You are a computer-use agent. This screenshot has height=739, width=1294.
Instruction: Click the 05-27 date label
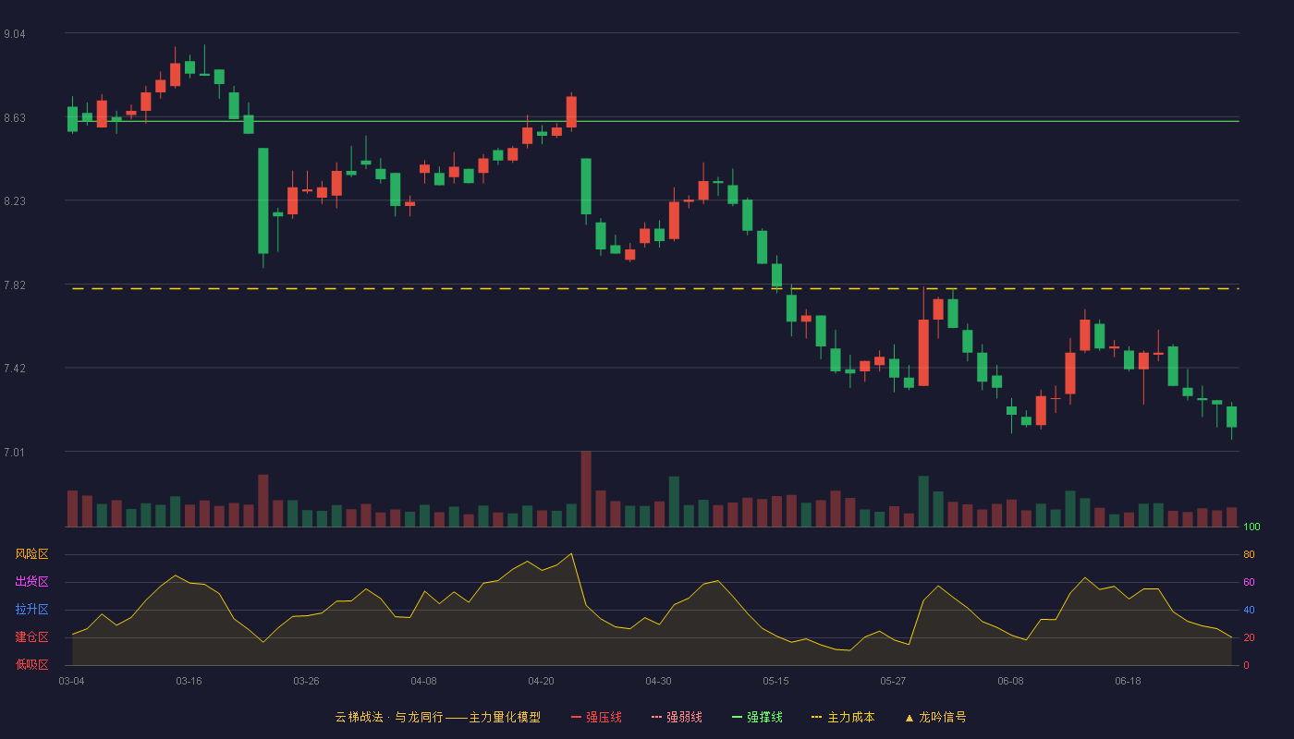point(893,681)
